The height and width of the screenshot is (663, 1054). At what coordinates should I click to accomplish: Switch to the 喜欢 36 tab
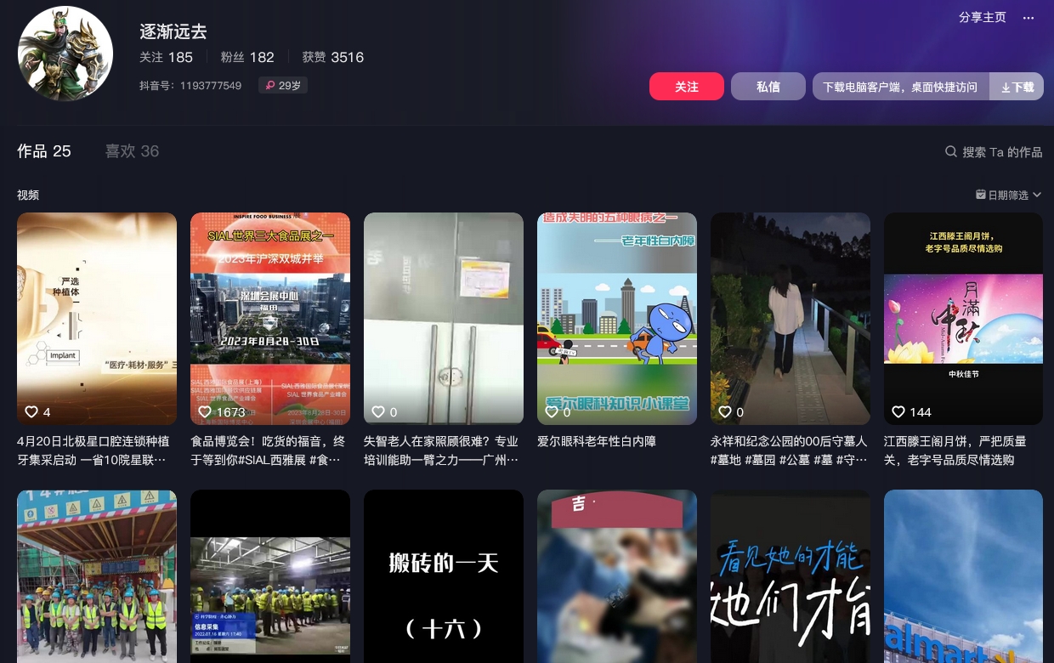[x=132, y=151]
